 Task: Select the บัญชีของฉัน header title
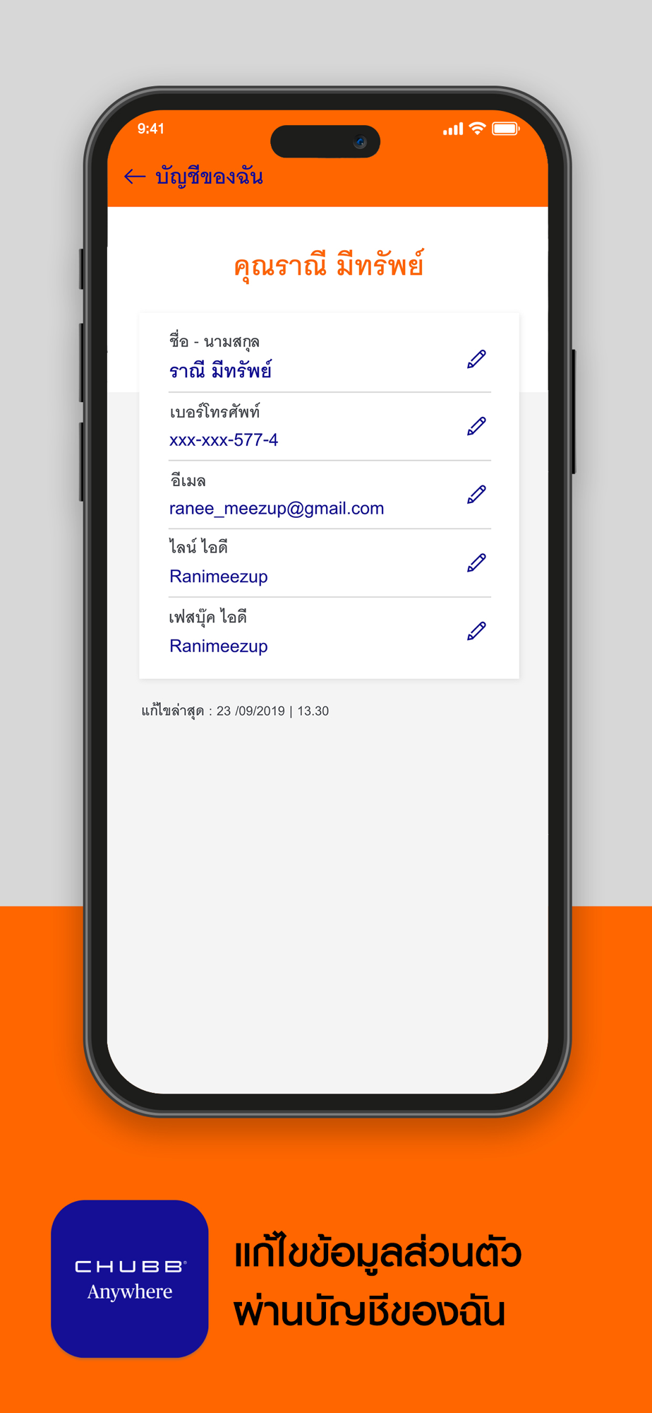(x=210, y=177)
